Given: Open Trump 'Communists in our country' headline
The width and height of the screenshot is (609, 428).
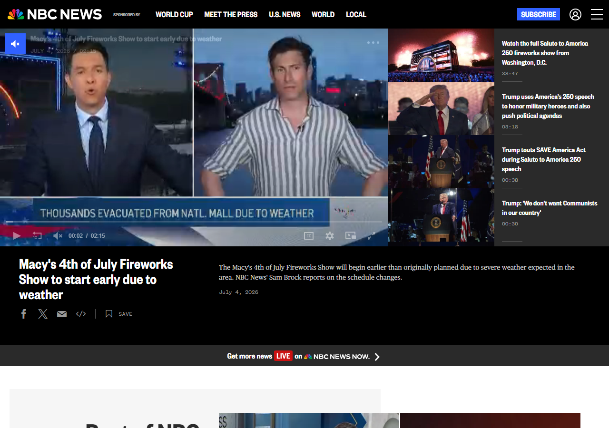Looking at the screenshot, I should pos(550,208).
